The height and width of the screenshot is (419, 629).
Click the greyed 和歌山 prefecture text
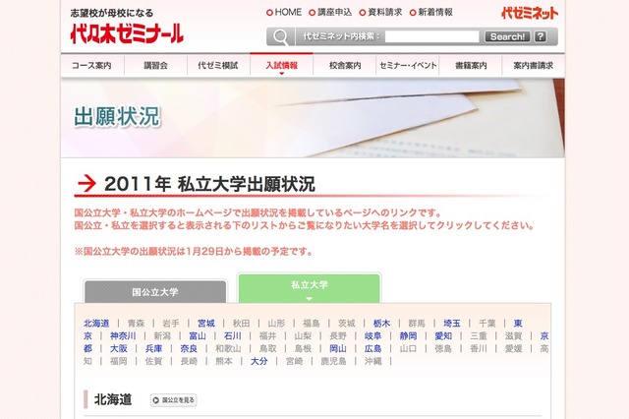[228, 349]
